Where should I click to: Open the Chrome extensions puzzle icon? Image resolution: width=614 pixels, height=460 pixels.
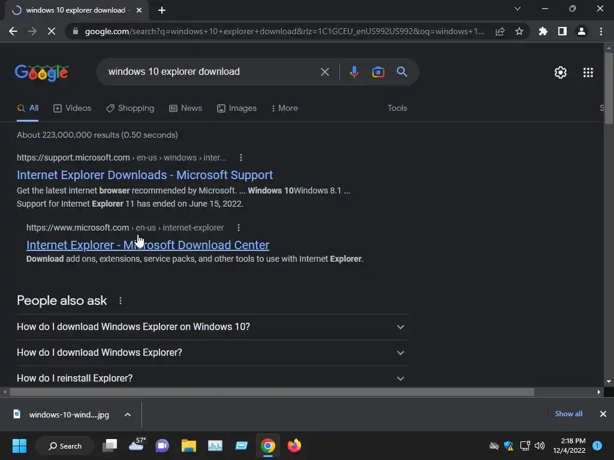tap(543, 31)
